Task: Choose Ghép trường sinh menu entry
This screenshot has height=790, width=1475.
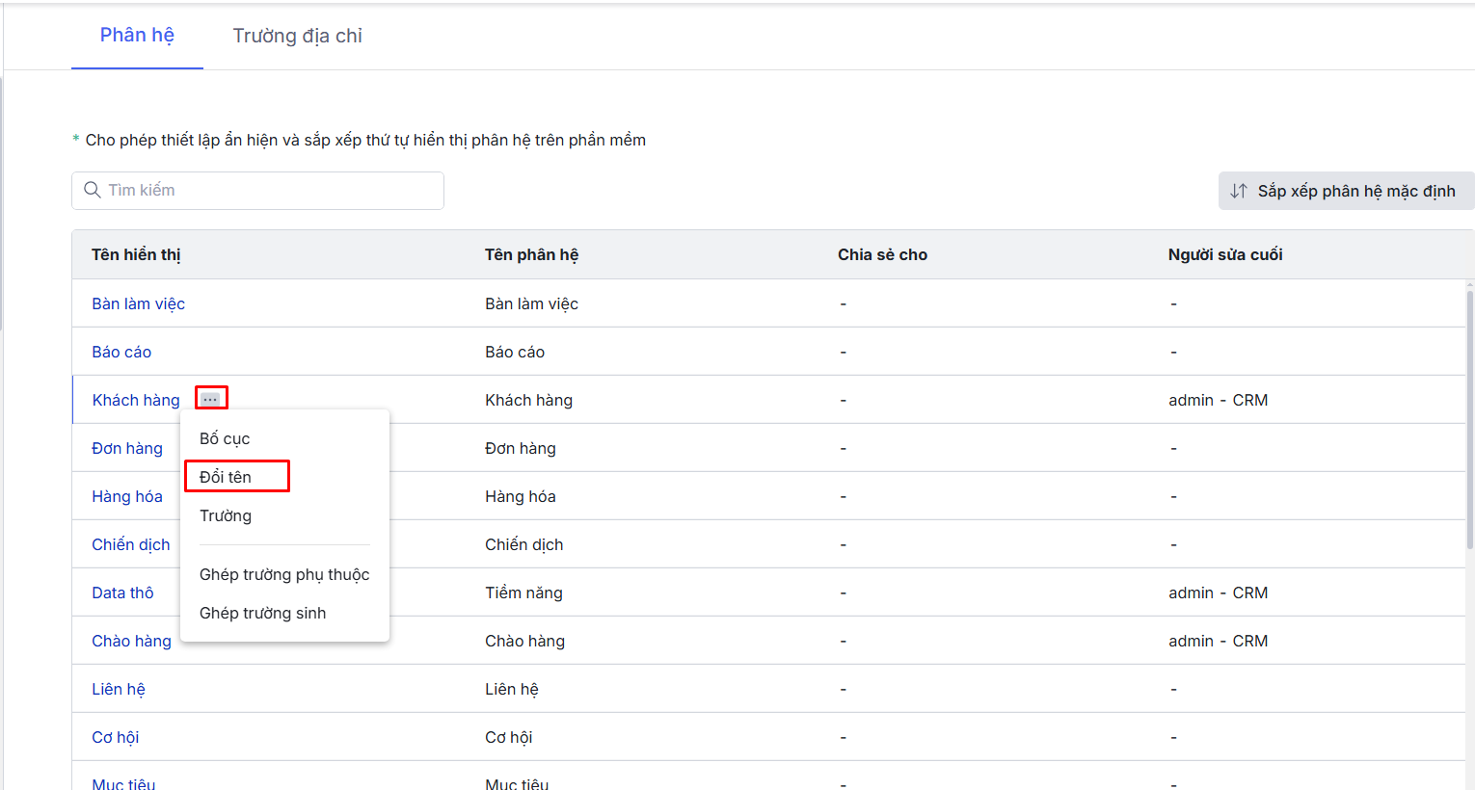Action: pos(262,613)
